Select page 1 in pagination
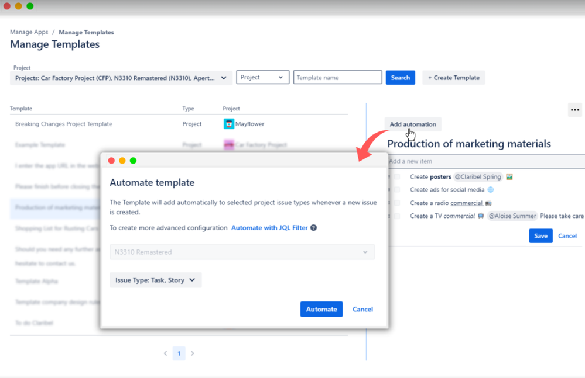 [x=179, y=353]
